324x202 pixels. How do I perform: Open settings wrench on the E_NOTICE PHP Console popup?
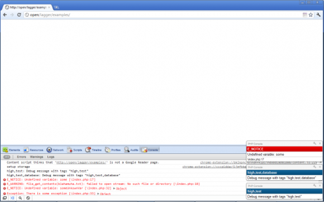(x=315, y=143)
